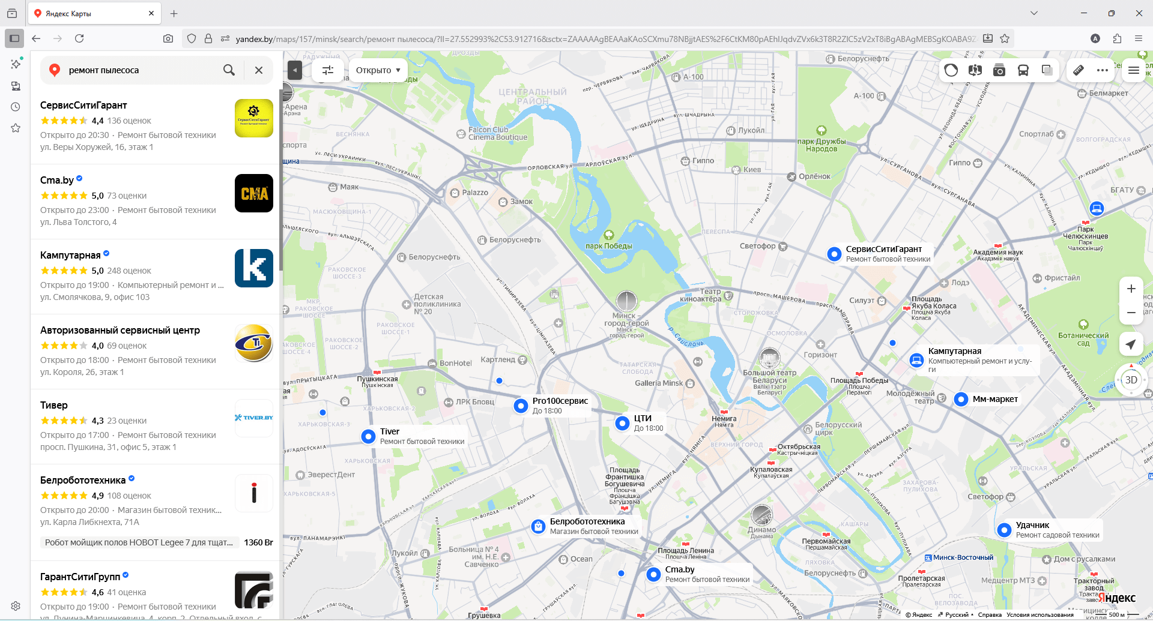The height and width of the screenshot is (621, 1153).
Task: Click the ремонт пылесоса search field
Action: (x=141, y=70)
